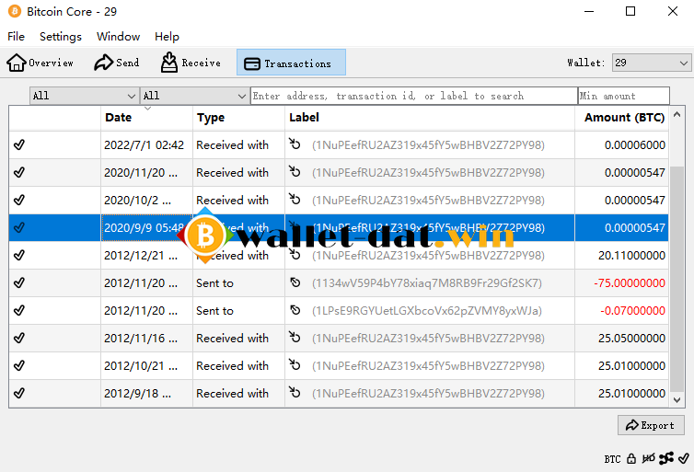Switch to the Send tab
Viewport: 694px width, 472px height.
coord(117,63)
